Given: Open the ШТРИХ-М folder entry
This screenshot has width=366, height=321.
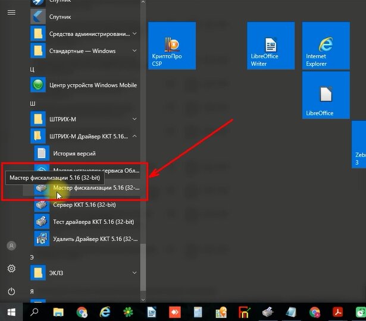Looking at the screenshot, I should [x=85, y=119].
